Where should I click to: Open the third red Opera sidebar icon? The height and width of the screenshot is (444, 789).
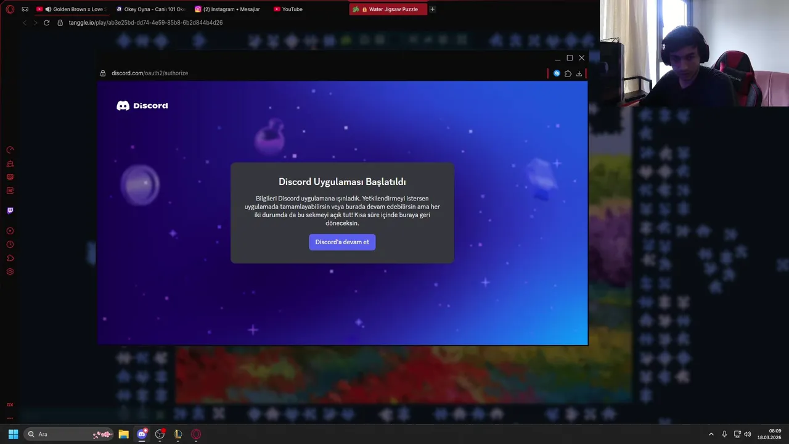point(10,177)
